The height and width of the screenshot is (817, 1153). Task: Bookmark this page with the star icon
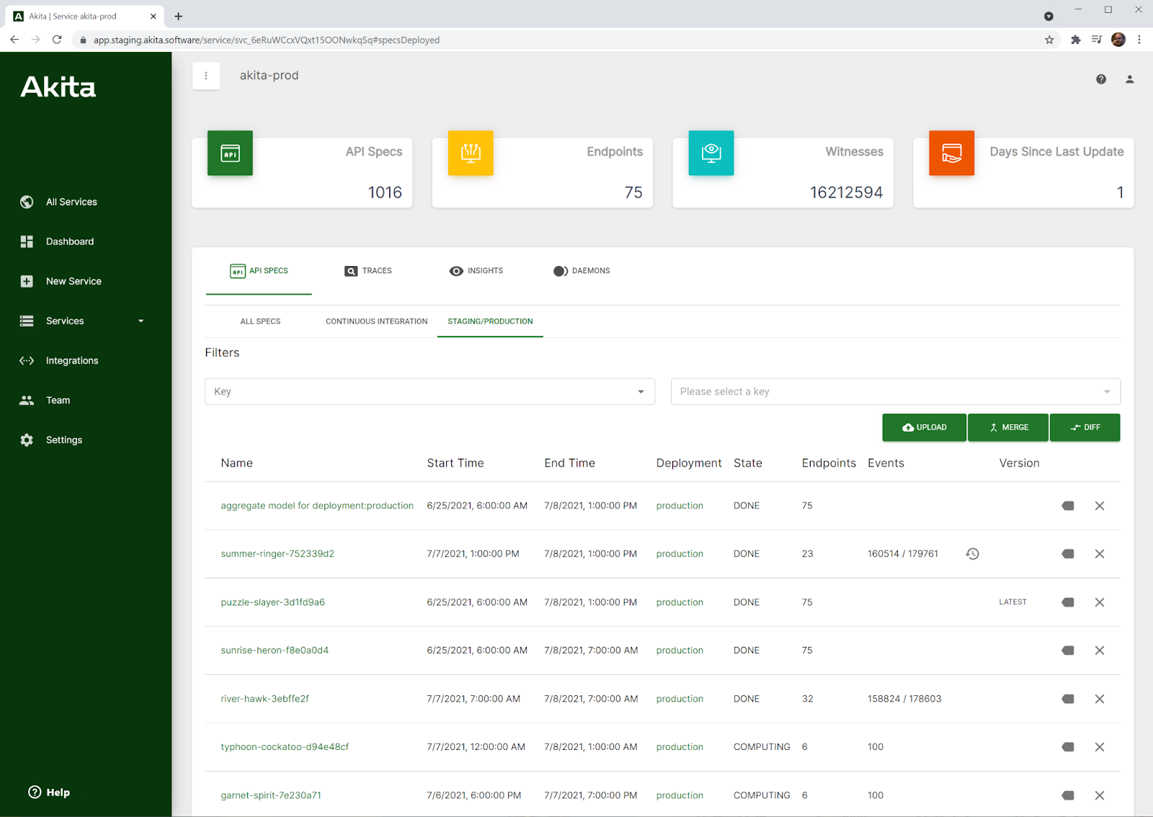1049,40
